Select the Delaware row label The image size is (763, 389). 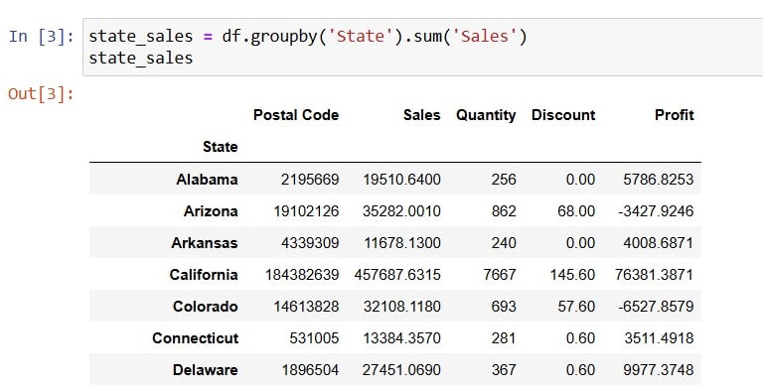tap(206, 370)
